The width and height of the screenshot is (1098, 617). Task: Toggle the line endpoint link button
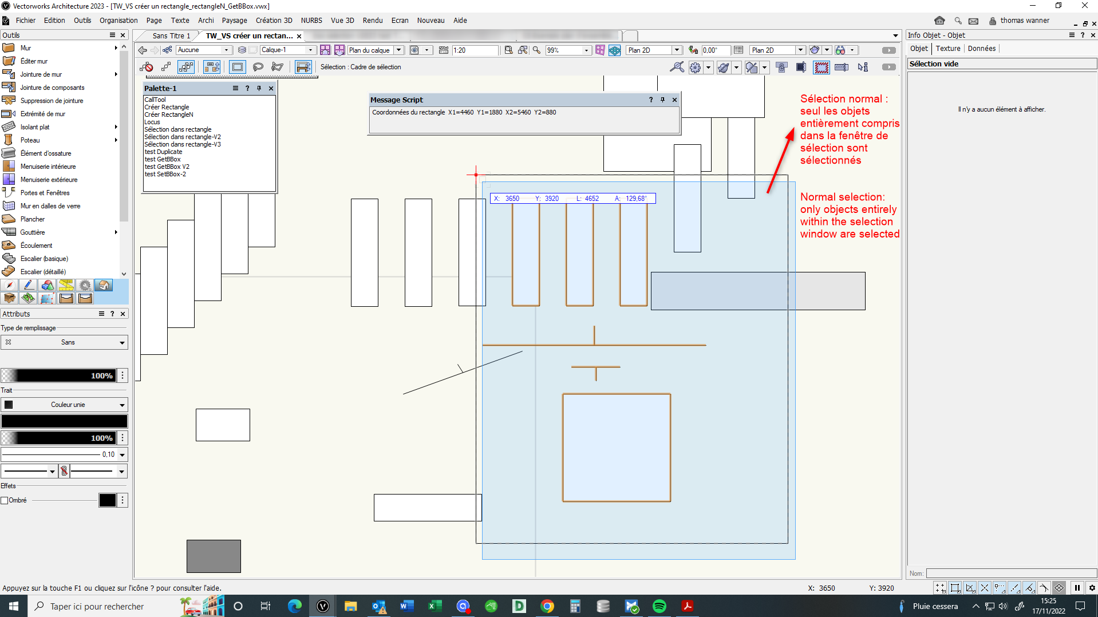tap(64, 471)
